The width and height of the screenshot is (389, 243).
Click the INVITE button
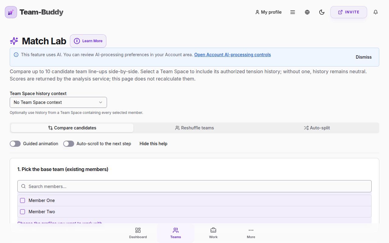(349, 12)
